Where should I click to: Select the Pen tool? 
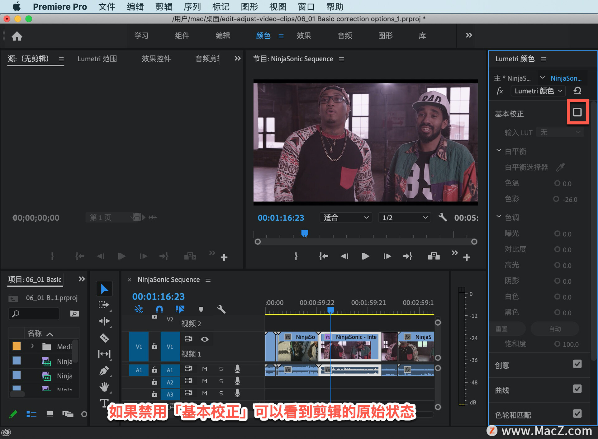(x=104, y=371)
